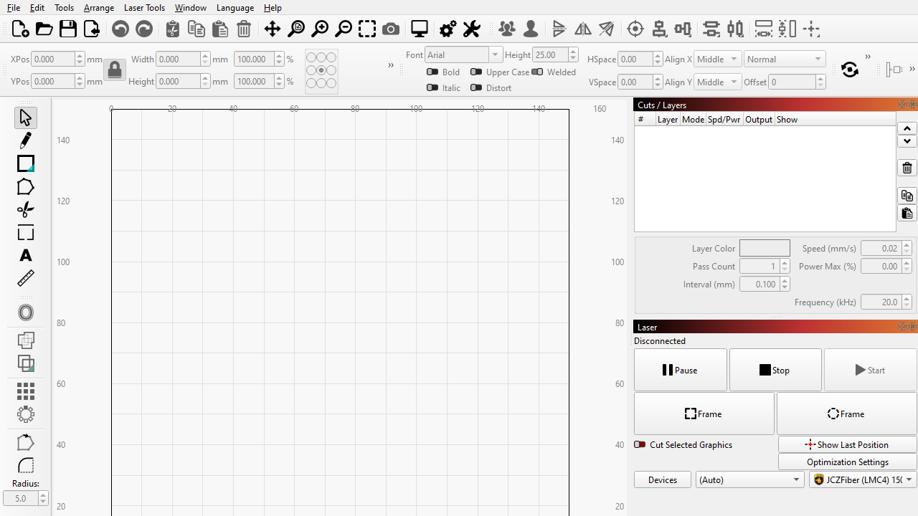Open the grid array tool
The width and height of the screenshot is (918, 516).
point(26,391)
